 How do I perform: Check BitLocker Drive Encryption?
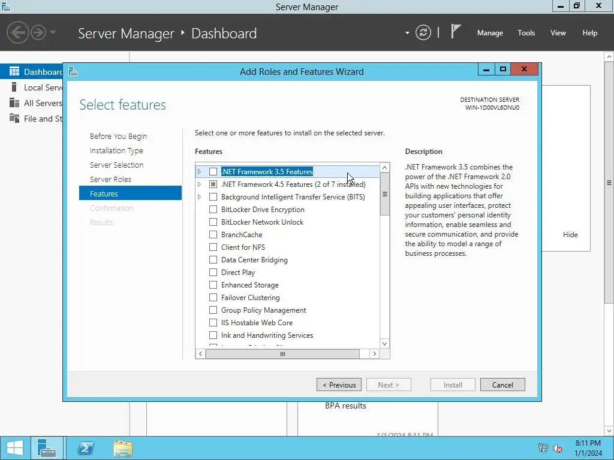click(213, 209)
